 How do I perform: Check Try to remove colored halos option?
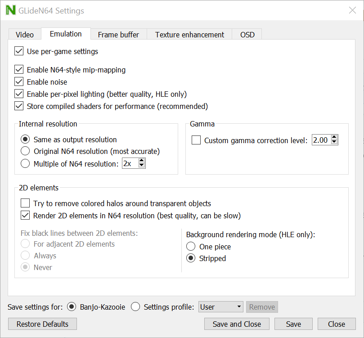tap(25, 203)
